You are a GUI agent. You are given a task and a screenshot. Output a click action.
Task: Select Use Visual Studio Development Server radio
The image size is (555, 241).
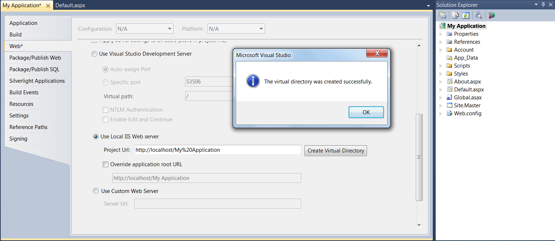pos(95,54)
